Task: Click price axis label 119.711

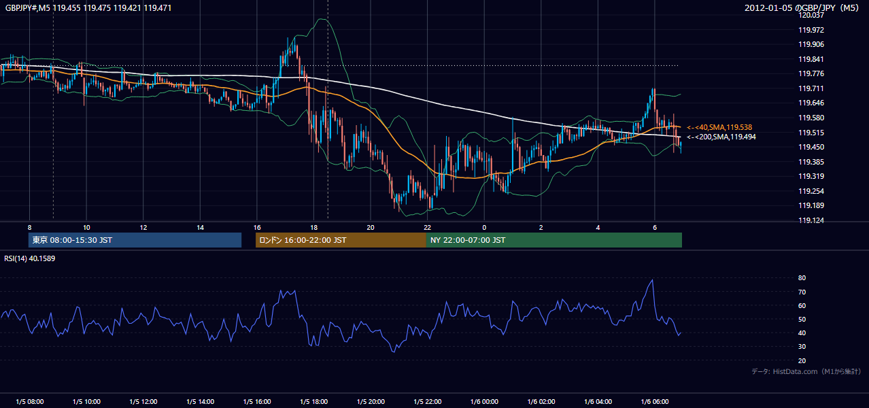Action: 811,88
